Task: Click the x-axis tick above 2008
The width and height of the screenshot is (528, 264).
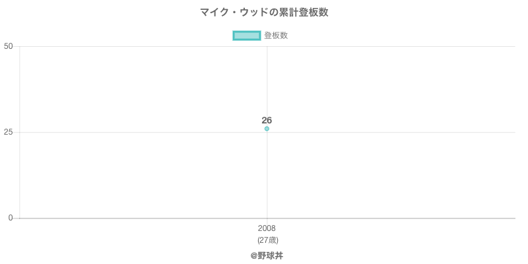Action: pos(267,220)
